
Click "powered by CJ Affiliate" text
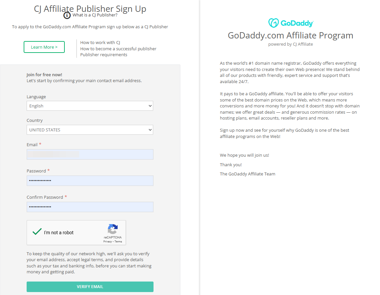click(290, 44)
